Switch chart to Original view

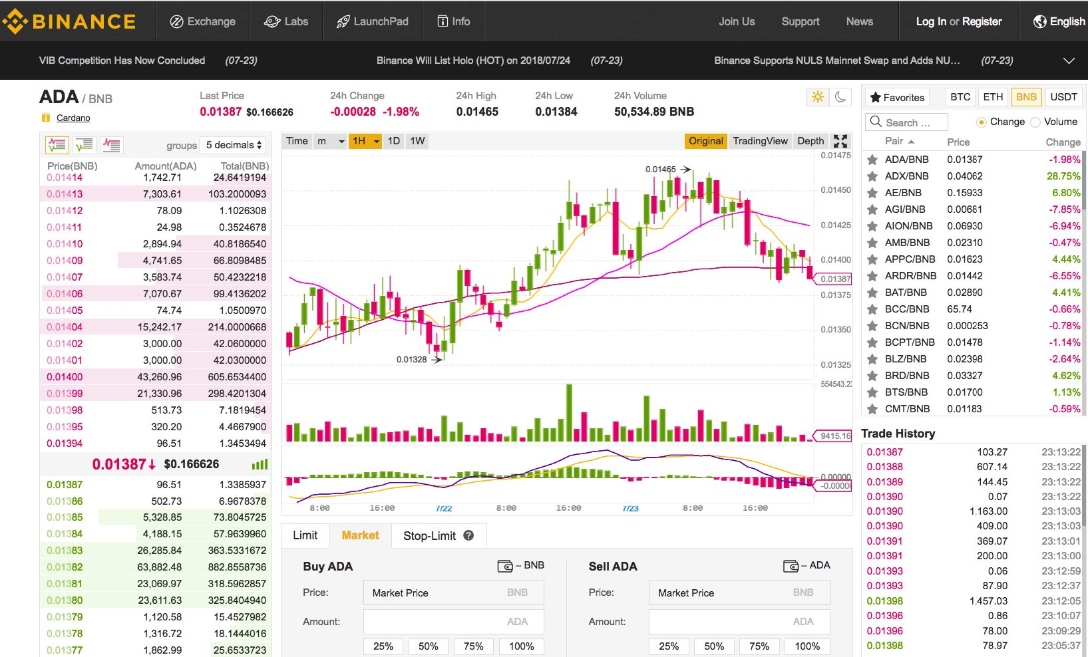(705, 141)
